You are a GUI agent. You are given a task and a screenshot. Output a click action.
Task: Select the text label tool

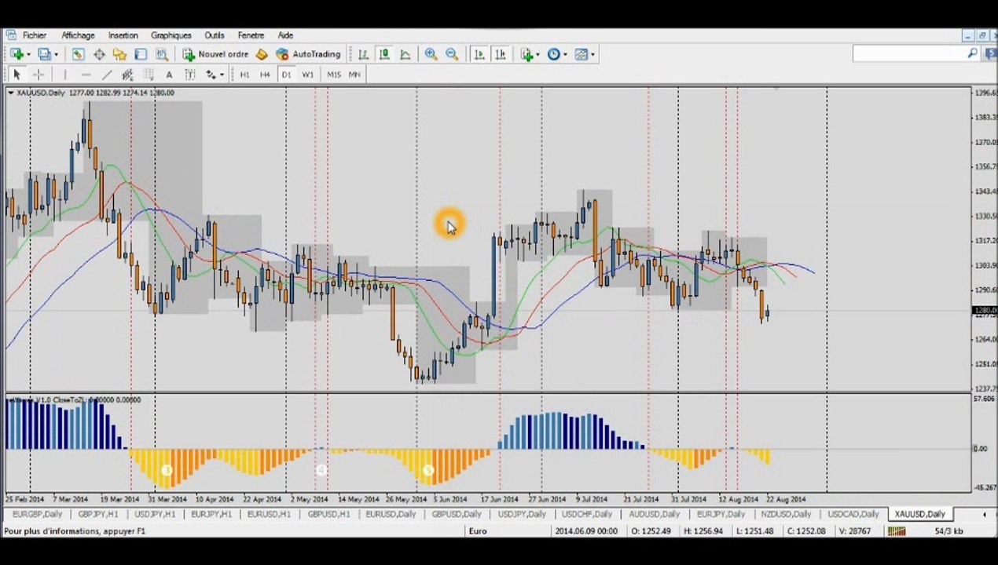(189, 75)
